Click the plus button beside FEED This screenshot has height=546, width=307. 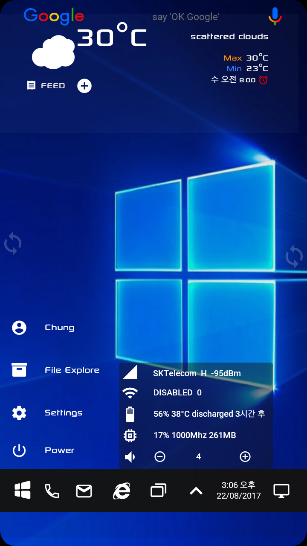(x=84, y=86)
